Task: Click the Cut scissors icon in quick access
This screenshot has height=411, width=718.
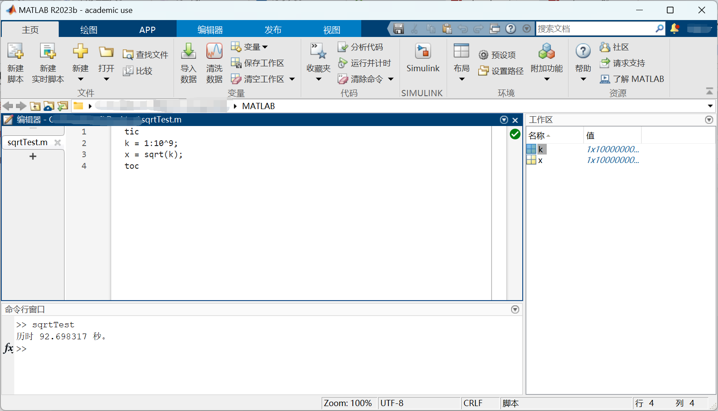Action: (x=415, y=28)
